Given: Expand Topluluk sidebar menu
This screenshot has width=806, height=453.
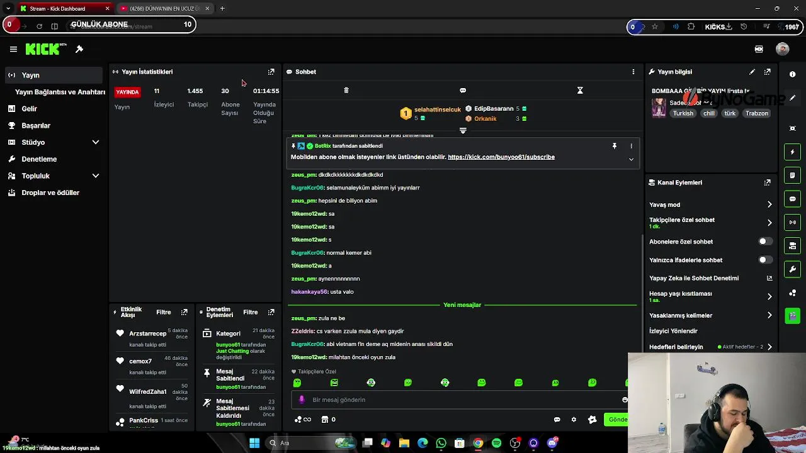Looking at the screenshot, I should 96,176.
